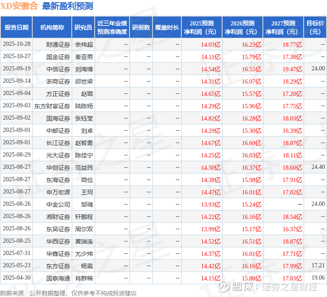Click researcher 轩鹏程
327x297 pixels.
[84, 216]
